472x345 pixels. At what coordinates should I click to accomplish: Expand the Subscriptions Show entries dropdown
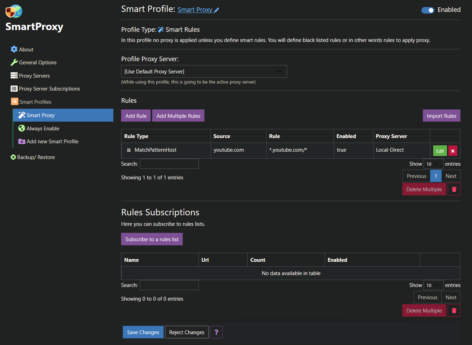433,285
